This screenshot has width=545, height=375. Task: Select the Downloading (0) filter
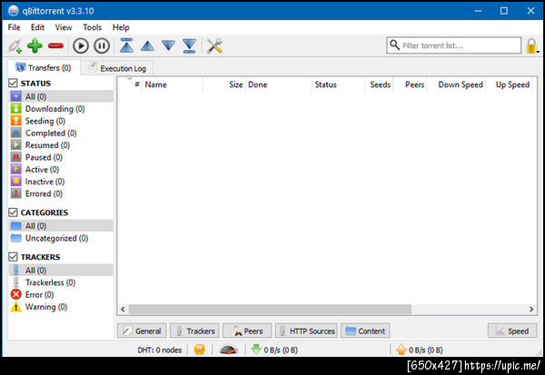tap(61, 109)
